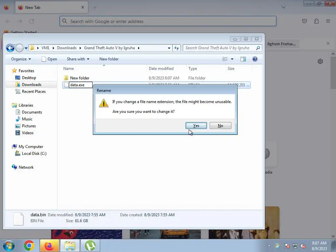Create a New folder from toolbar
This screenshot has width=336, height=252.
(109, 59)
